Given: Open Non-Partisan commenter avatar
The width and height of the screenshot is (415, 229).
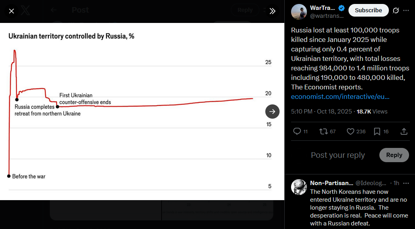Looking at the screenshot, I should 299,187.
